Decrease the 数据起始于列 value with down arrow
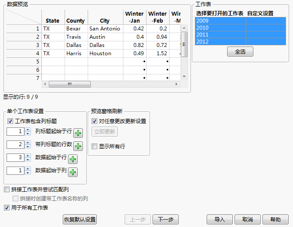 [x=27, y=173]
